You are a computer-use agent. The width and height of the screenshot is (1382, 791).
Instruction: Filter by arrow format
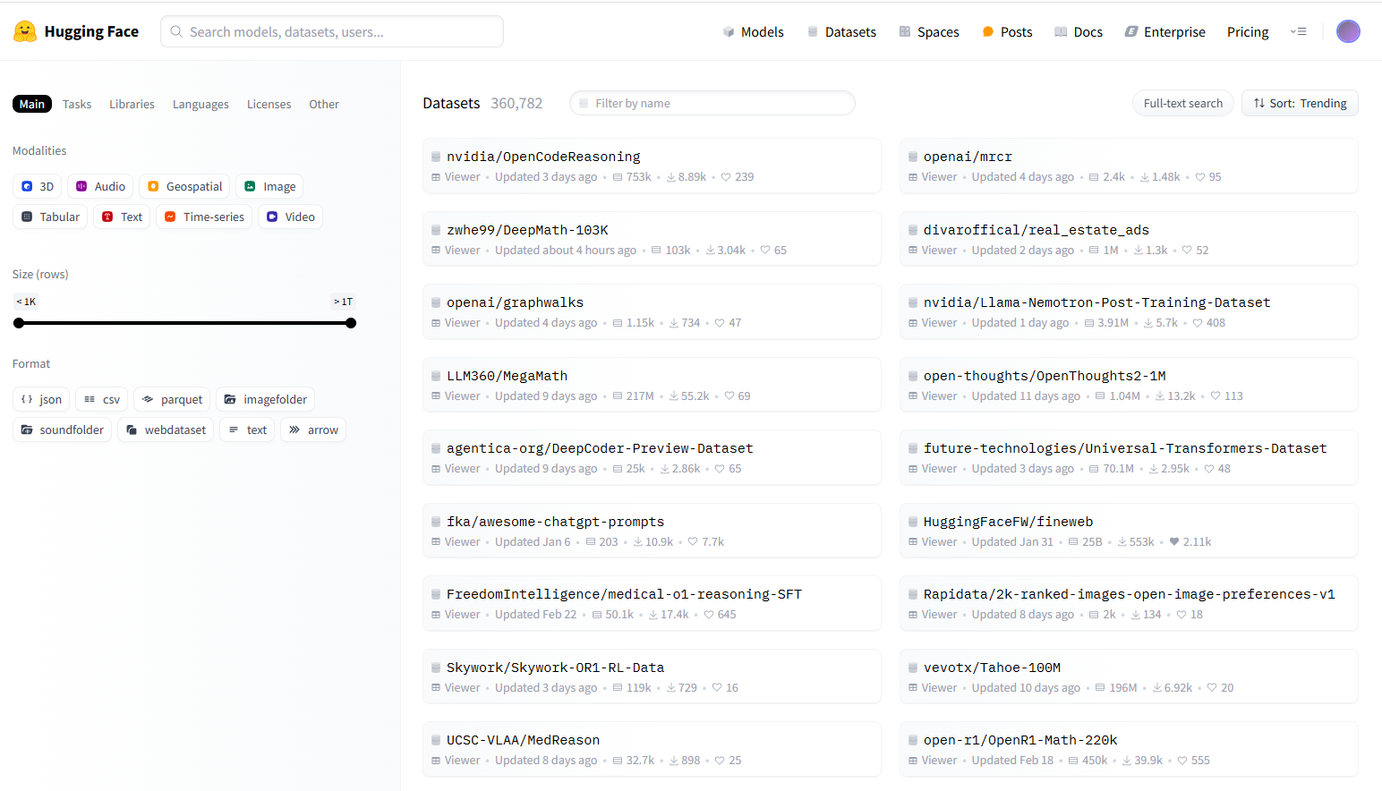pyautogui.click(x=313, y=430)
